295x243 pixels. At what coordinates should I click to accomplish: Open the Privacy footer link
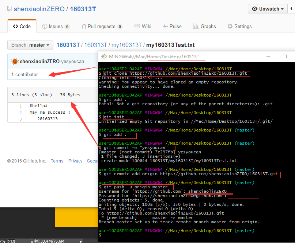tap(75, 161)
